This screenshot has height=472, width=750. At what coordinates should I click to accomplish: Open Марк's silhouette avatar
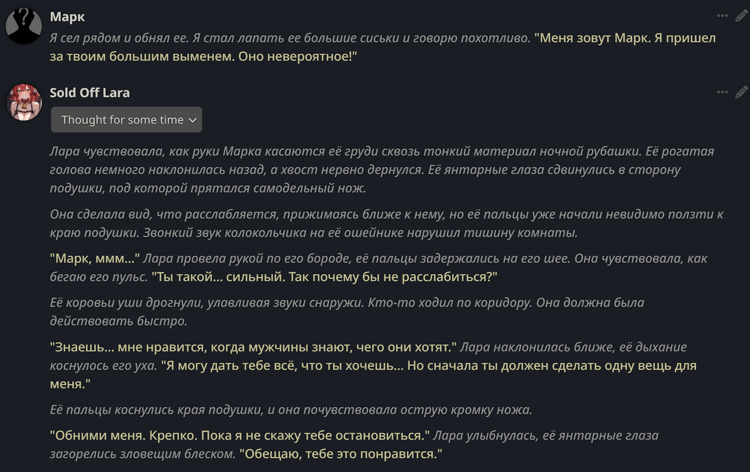pos(24,26)
